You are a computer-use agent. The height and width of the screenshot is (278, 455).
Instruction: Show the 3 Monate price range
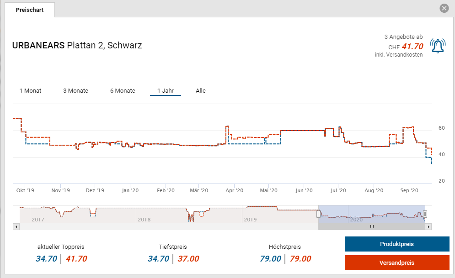(75, 91)
